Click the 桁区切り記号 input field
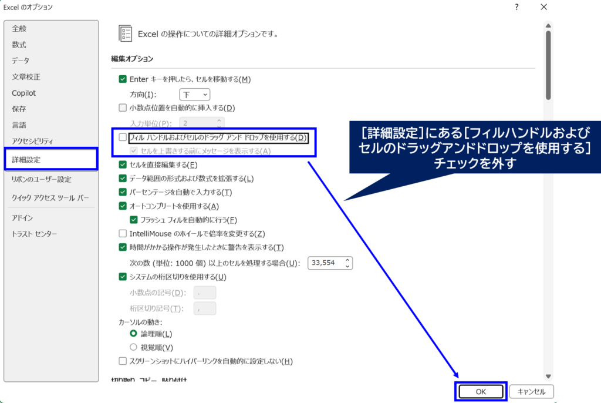The width and height of the screenshot is (601, 403). [205, 308]
